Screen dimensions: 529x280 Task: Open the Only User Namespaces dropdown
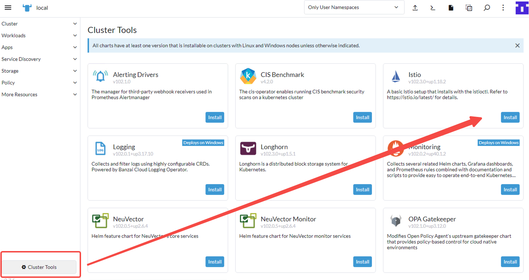pyautogui.click(x=354, y=8)
